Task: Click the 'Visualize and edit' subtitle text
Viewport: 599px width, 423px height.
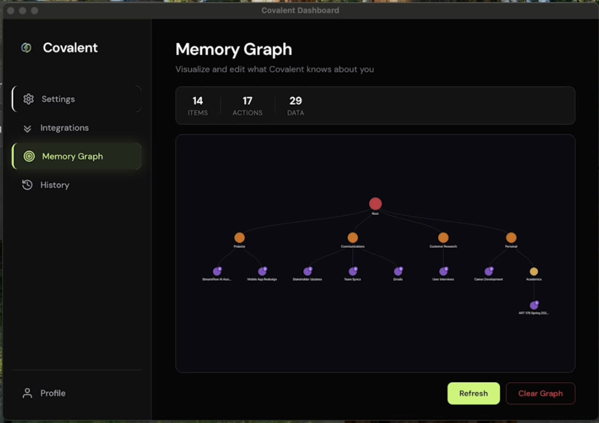Action: coord(274,69)
